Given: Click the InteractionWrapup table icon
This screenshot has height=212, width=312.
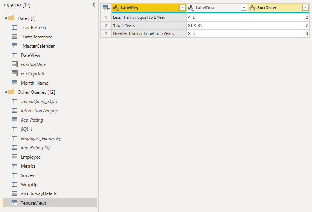Looking at the screenshot, I should 15,110.
